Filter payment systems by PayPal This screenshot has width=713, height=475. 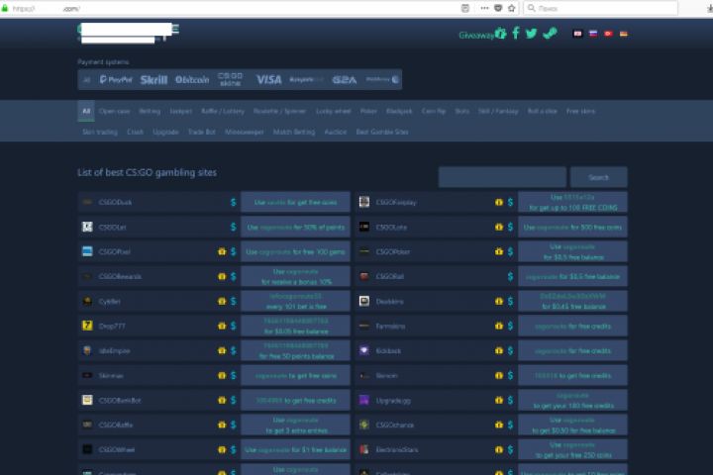pyautogui.click(x=116, y=79)
